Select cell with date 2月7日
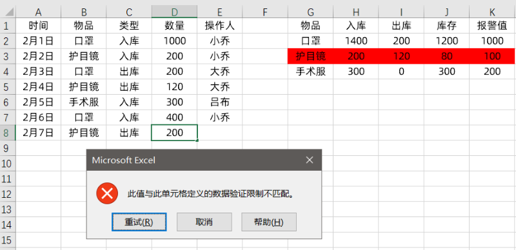Image resolution: width=516 pixels, height=250 pixels. click(x=38, y=133)
